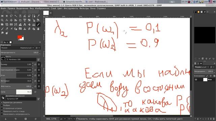
Task: Click the white background color swatch
Action: coord(23,39)
